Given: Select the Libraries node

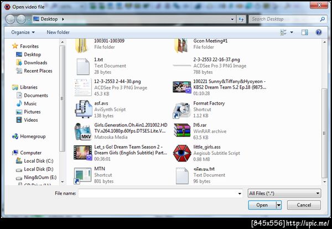Looking at the screenshot, I should point(29,87).
